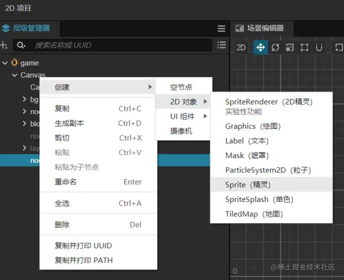Create a 空节点 empty node
344x280 pixels.
(x=183, y=88)
